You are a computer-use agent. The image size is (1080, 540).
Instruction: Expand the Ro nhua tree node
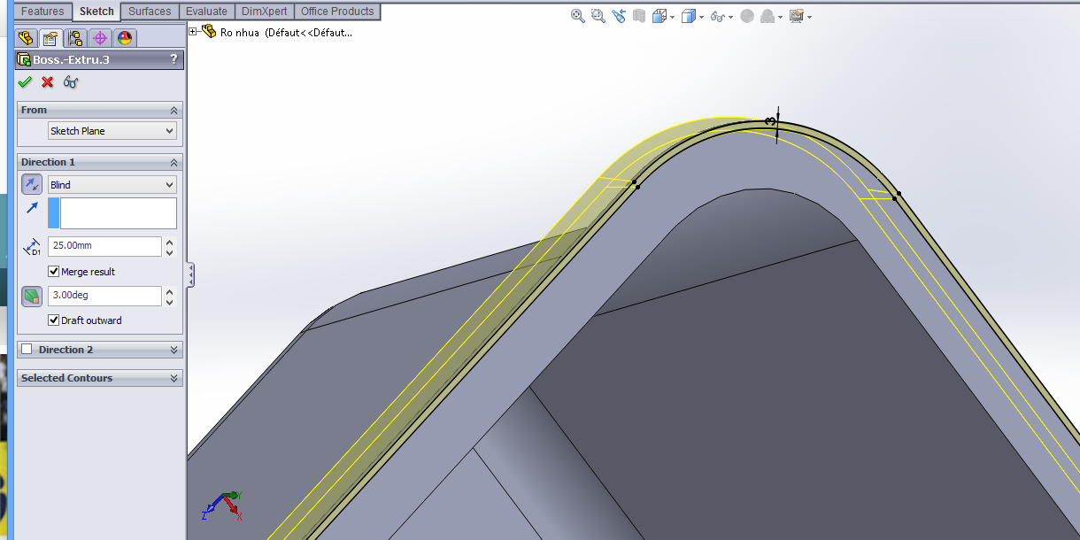click(194, 32)
